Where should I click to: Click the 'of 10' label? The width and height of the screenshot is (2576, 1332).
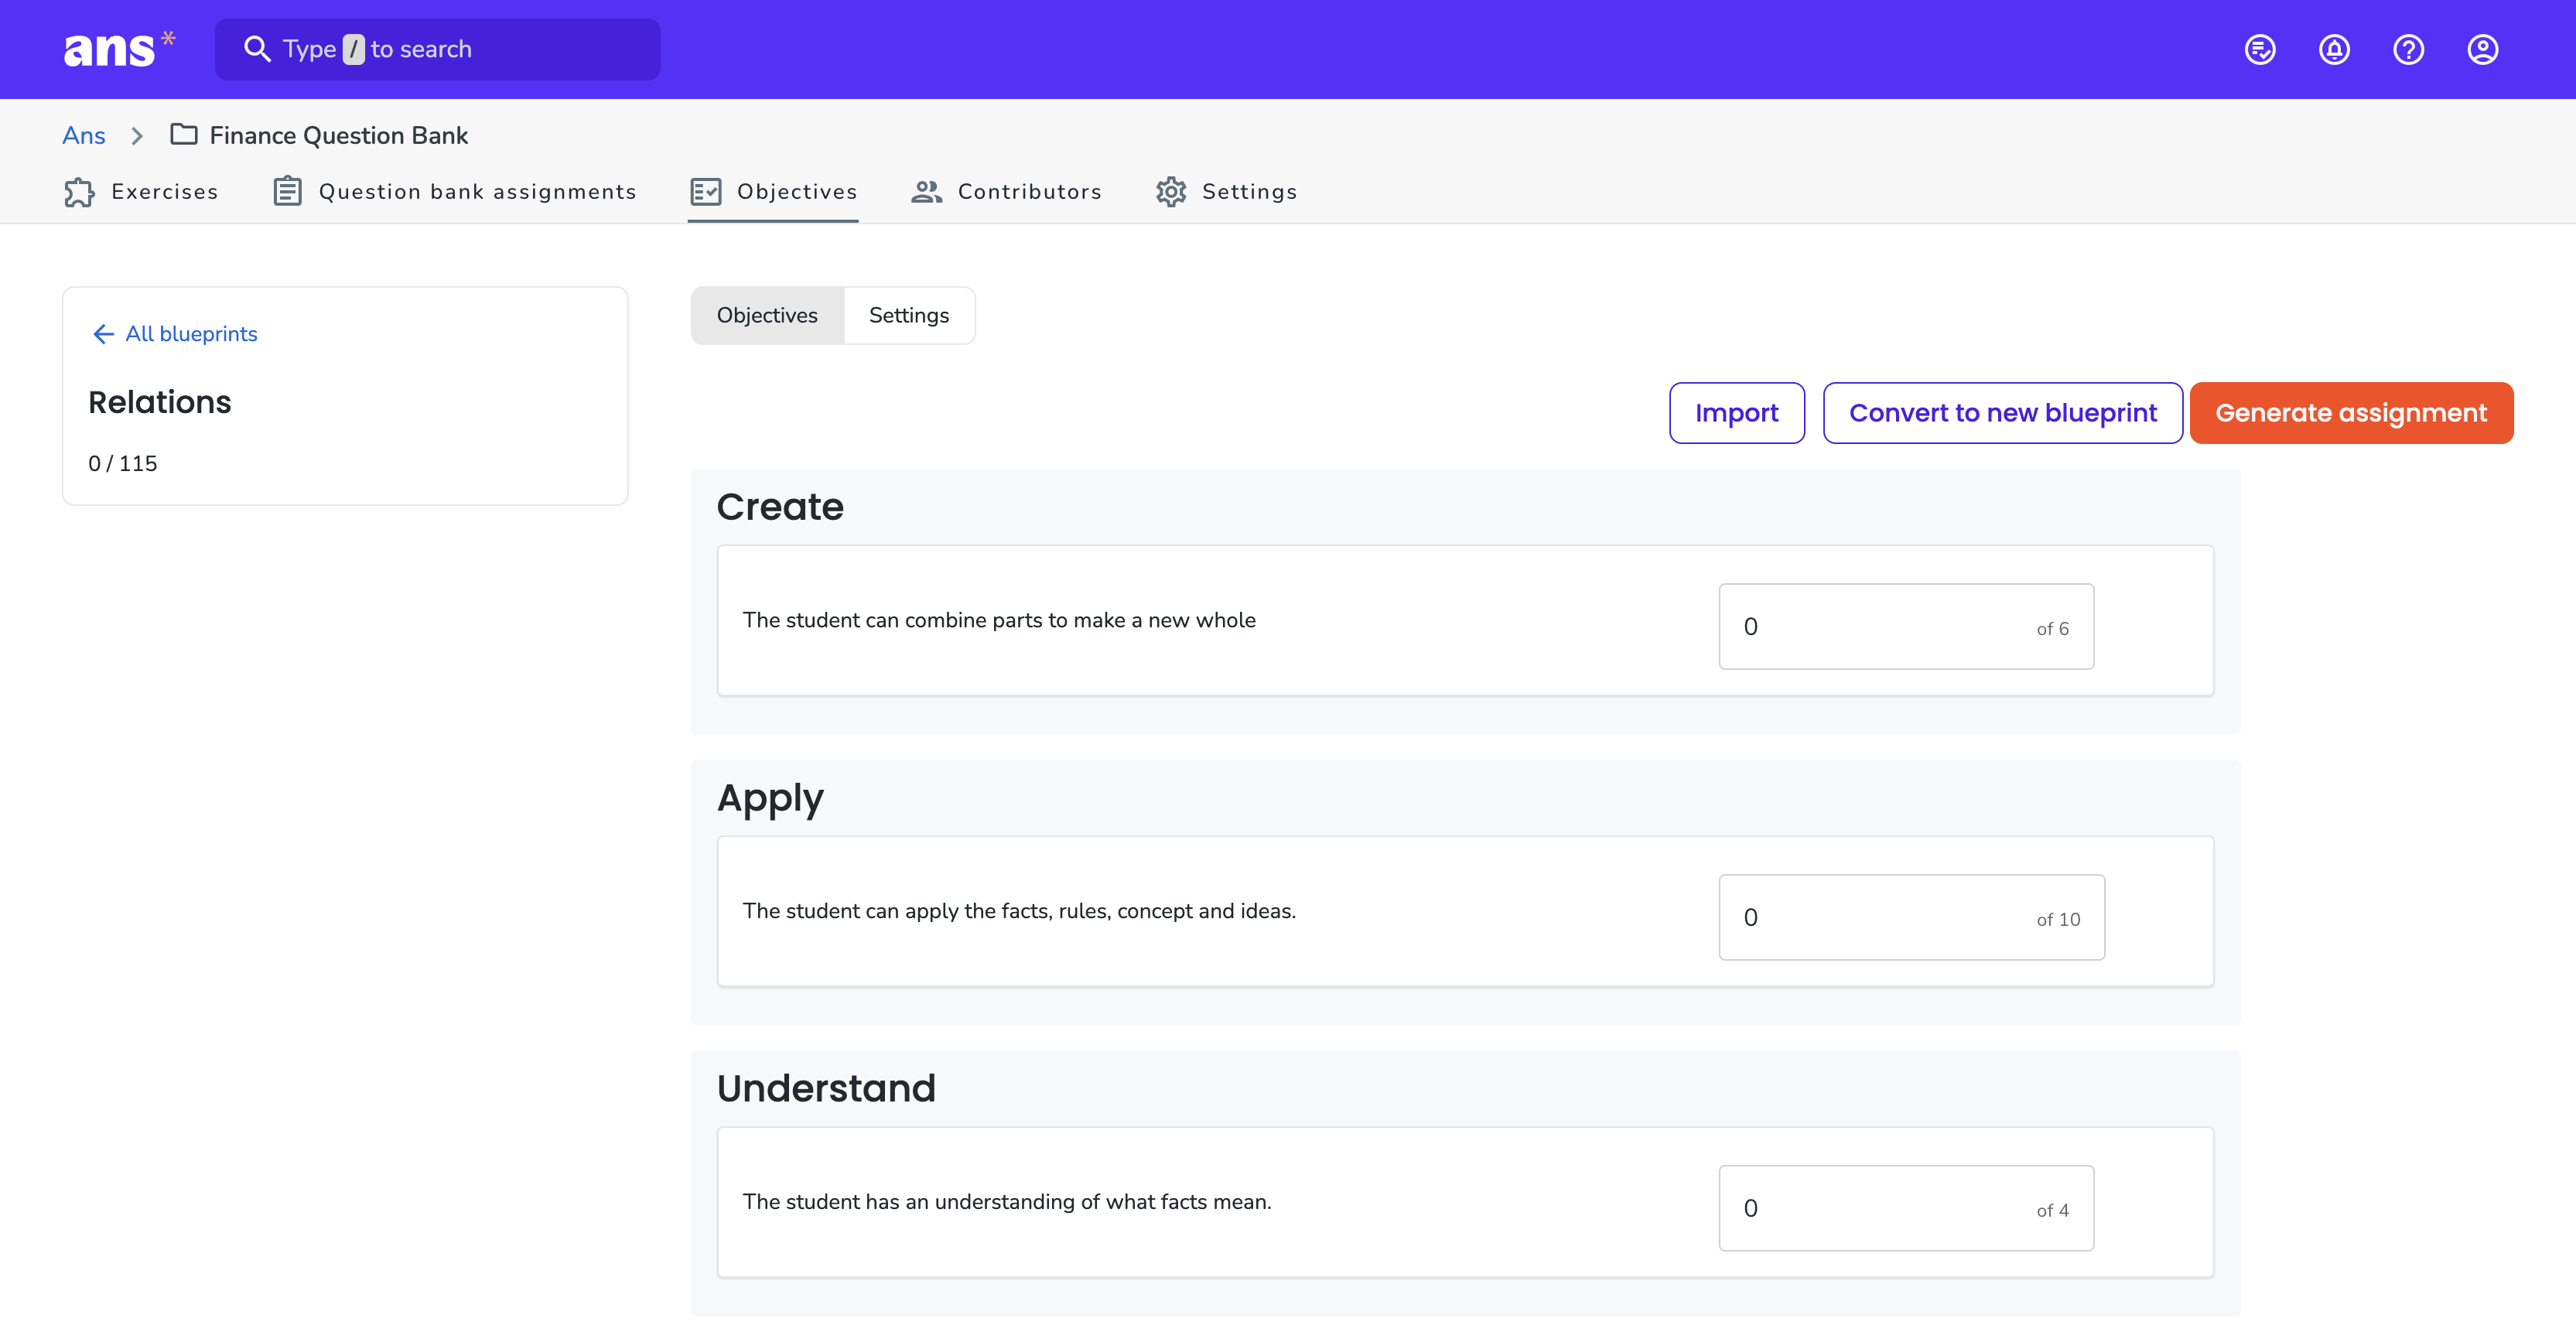[x=2058, y=920]
